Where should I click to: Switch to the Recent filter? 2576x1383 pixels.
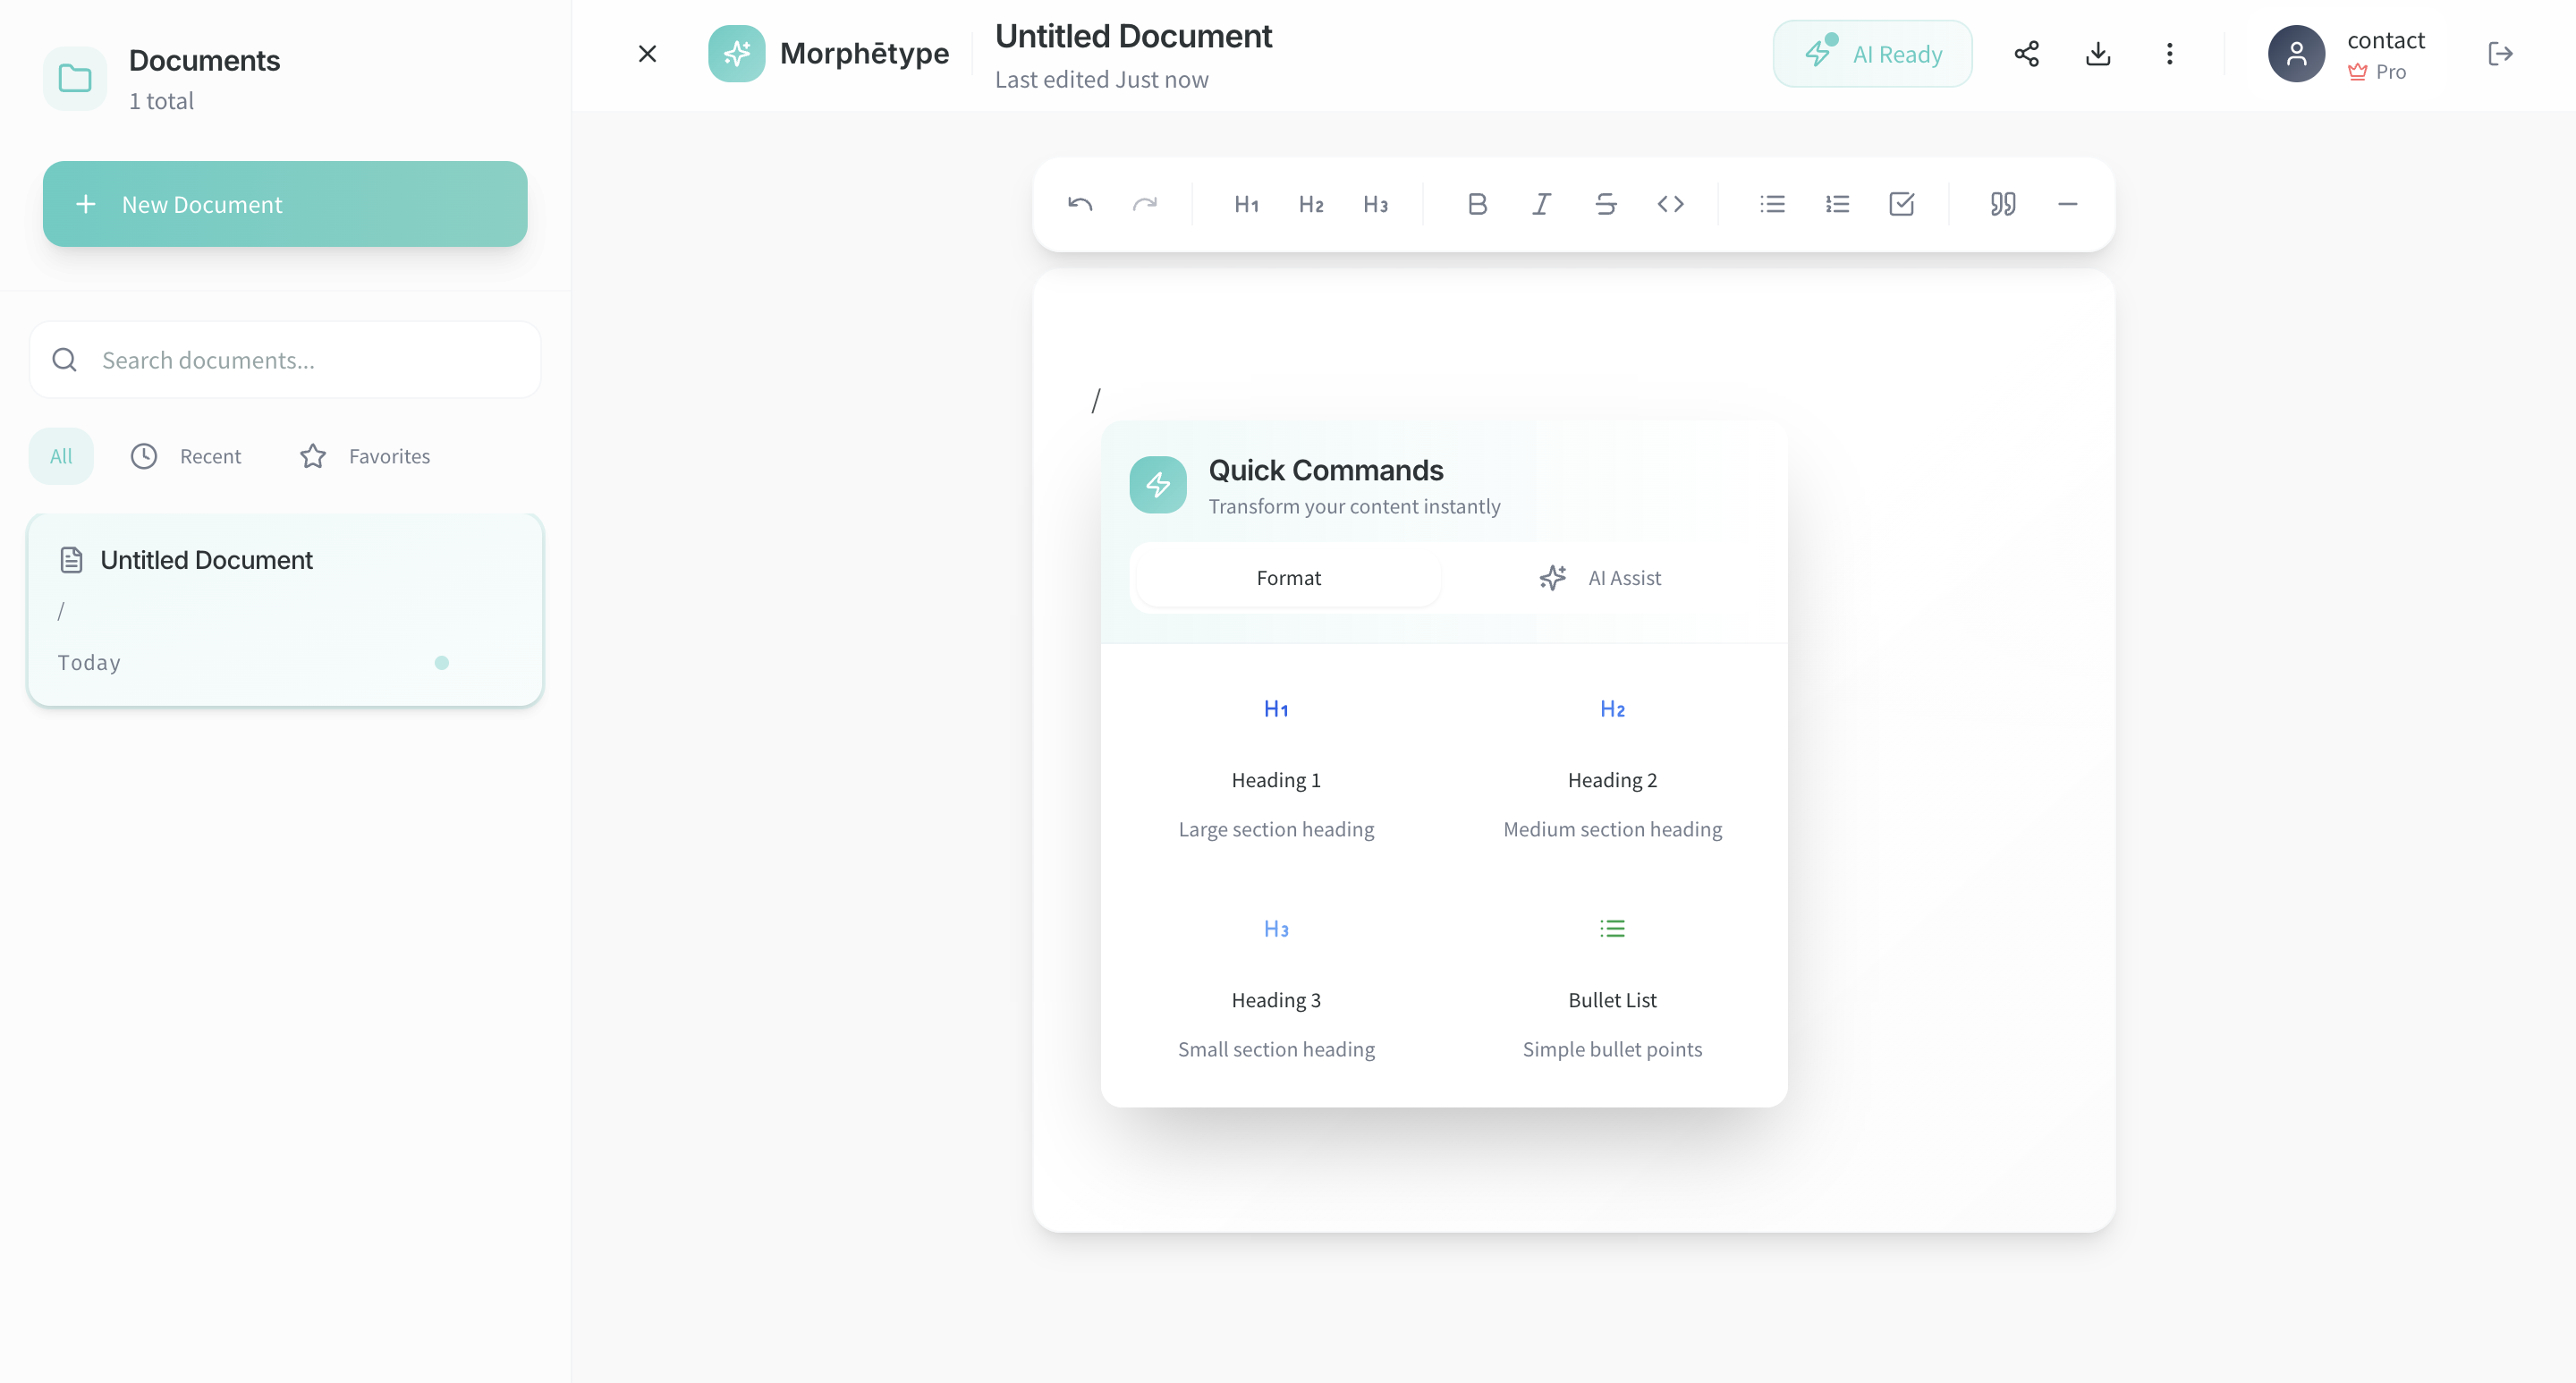tap(187, 456)
